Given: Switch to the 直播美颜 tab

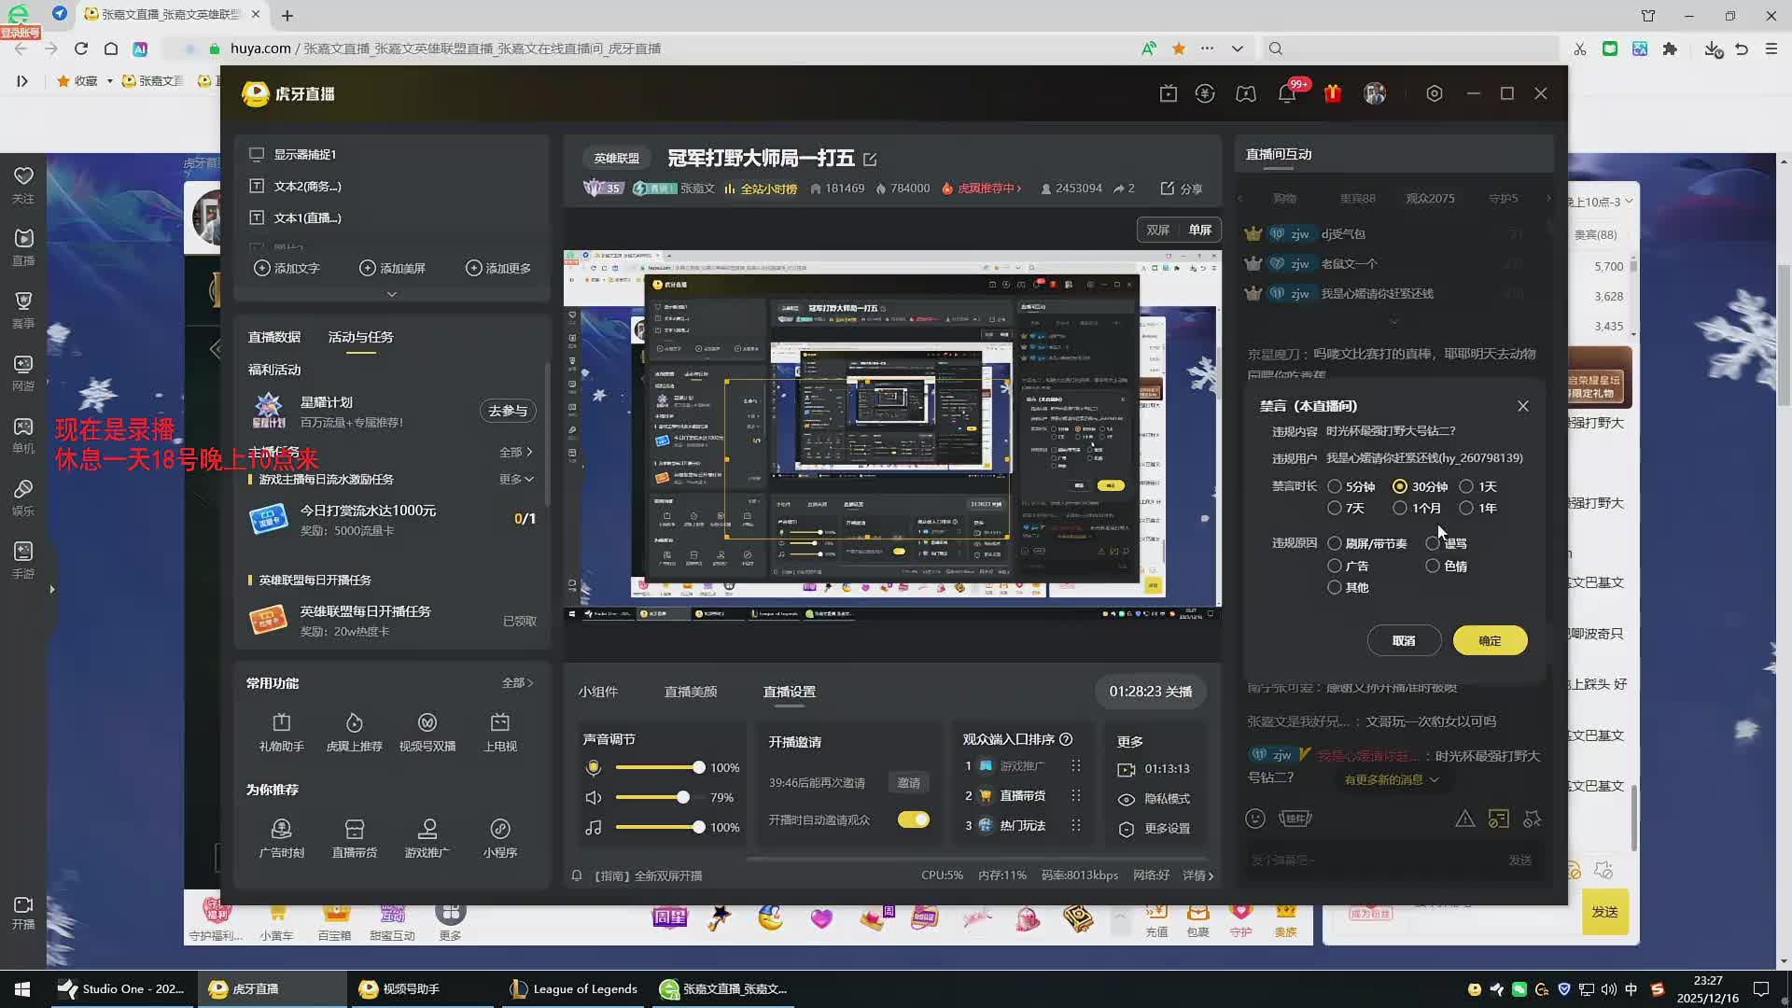Looking at the screenshot, I should (x=691, y=692).
